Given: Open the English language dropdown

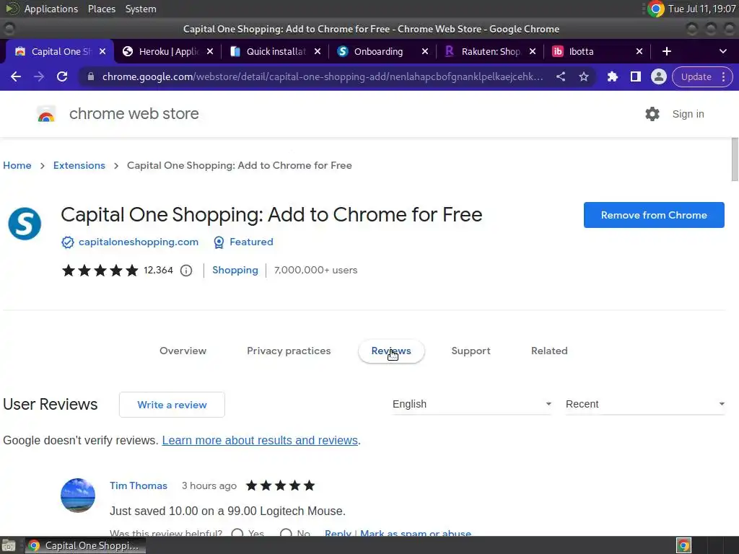Looking at the screenshot, I should 472,404.
